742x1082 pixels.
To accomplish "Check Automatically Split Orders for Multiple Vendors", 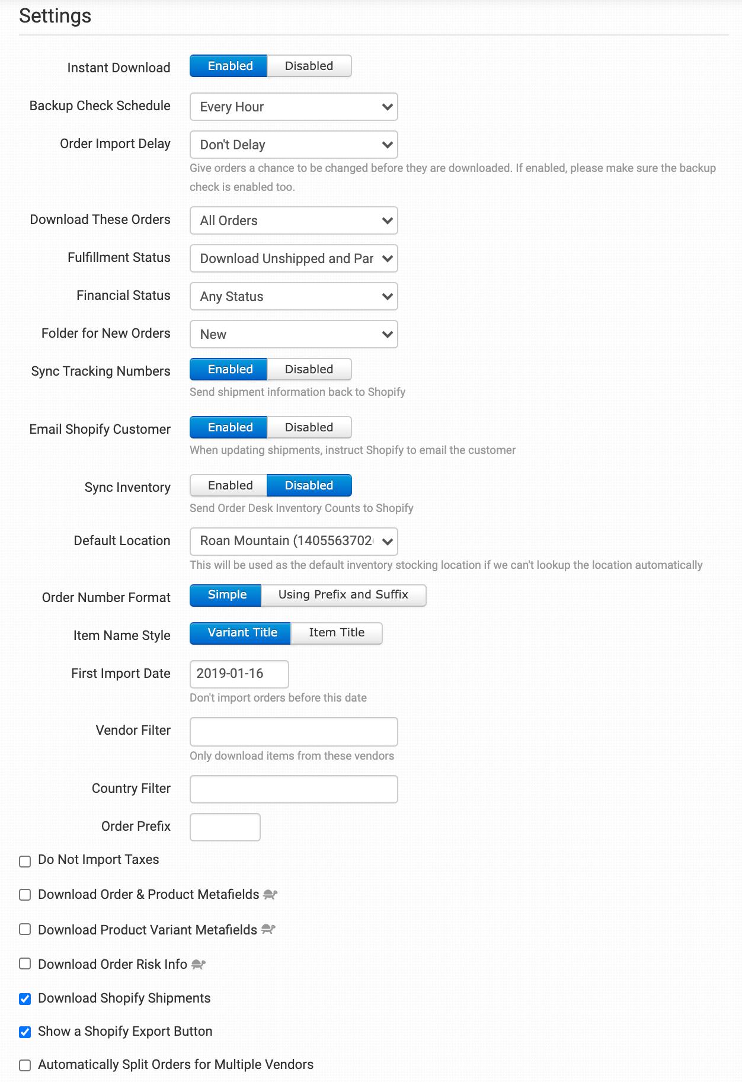I will tap(25, 1065).
